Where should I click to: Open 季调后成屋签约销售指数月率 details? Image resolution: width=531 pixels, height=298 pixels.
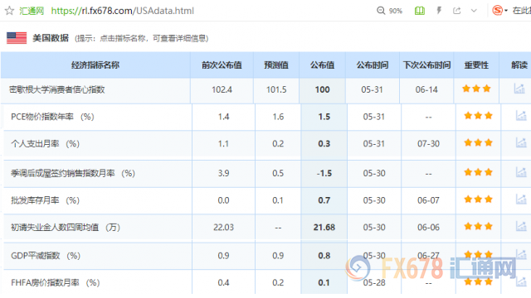pyautogui.click(x=73, y=173)
